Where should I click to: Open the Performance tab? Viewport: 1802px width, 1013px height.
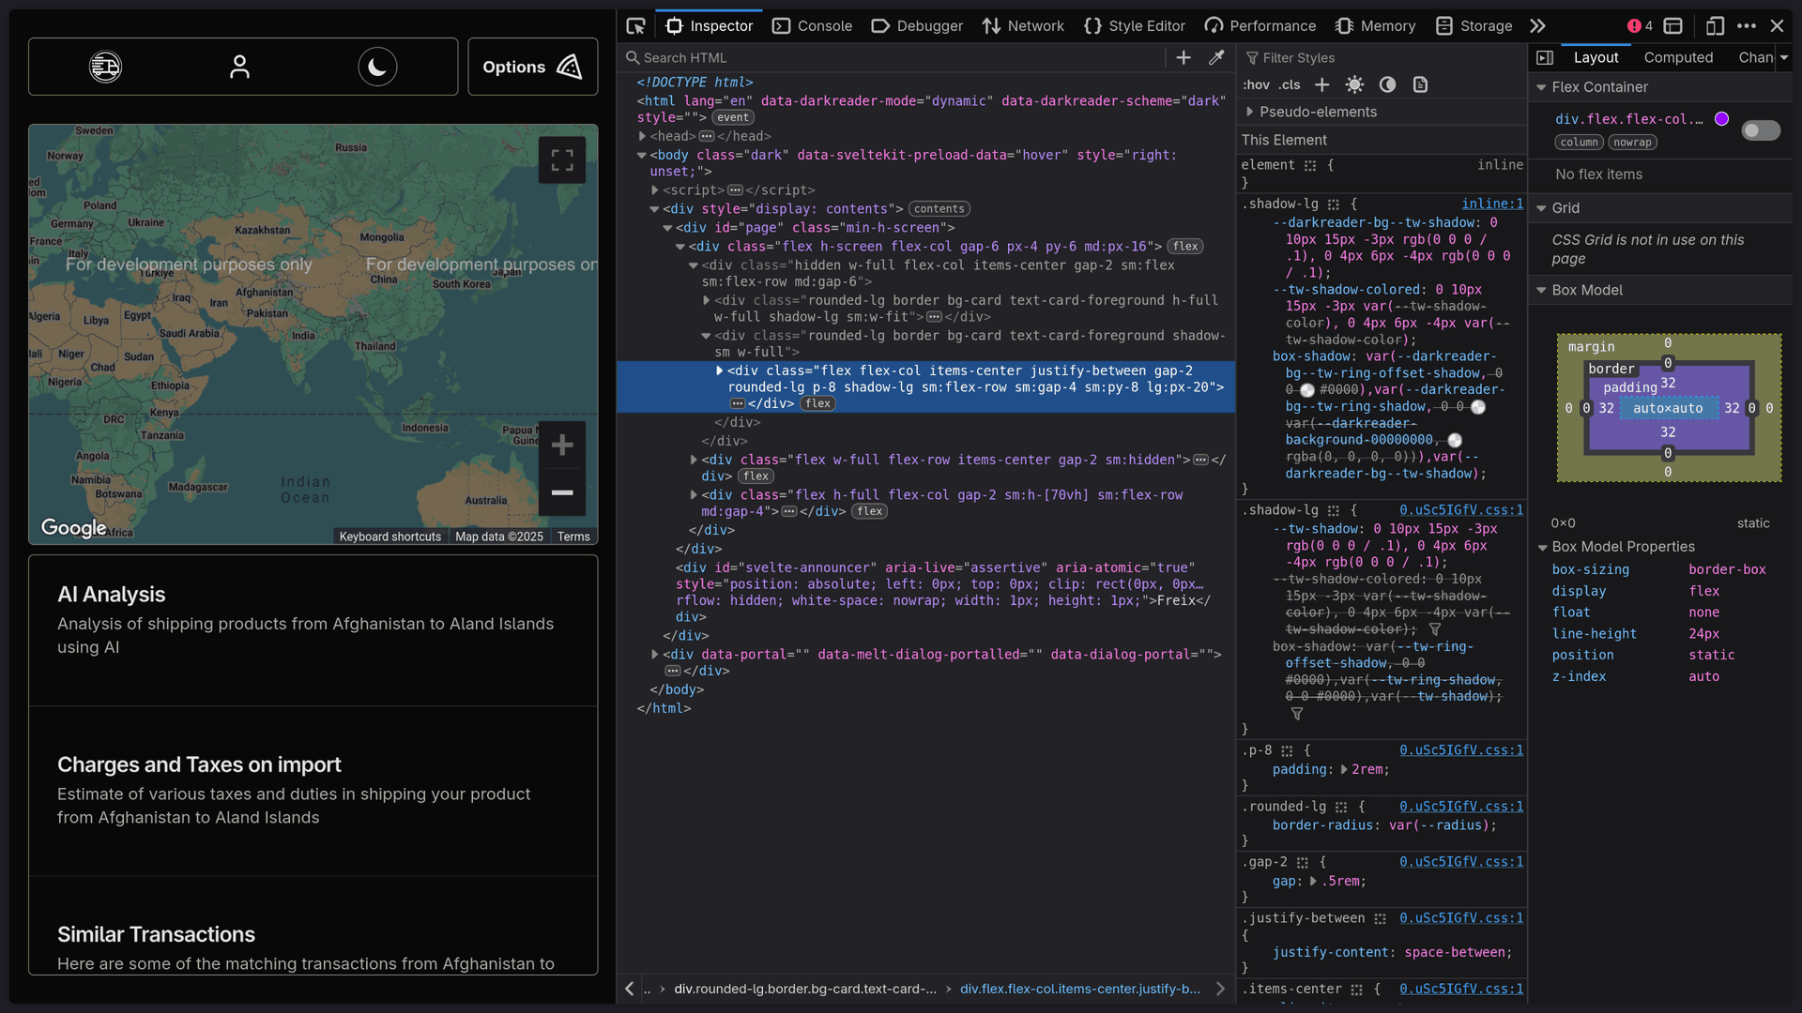pos(1260,26)
